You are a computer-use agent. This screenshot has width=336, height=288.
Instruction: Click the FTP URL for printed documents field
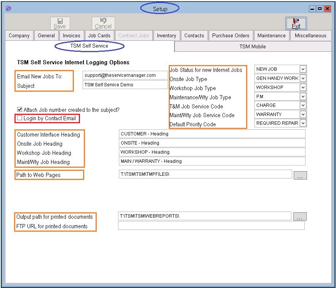coord(211,226)
